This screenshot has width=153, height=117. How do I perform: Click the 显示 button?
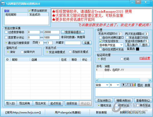[x=145, y=45]
